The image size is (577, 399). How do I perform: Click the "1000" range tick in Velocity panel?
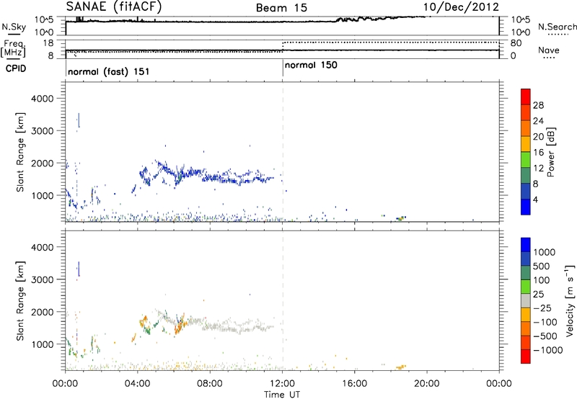pos(42,344)
